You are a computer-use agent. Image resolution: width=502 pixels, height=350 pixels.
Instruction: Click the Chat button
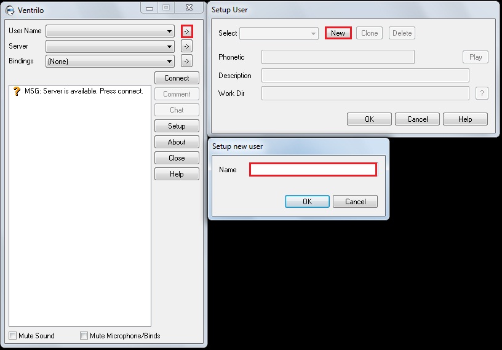177,110
